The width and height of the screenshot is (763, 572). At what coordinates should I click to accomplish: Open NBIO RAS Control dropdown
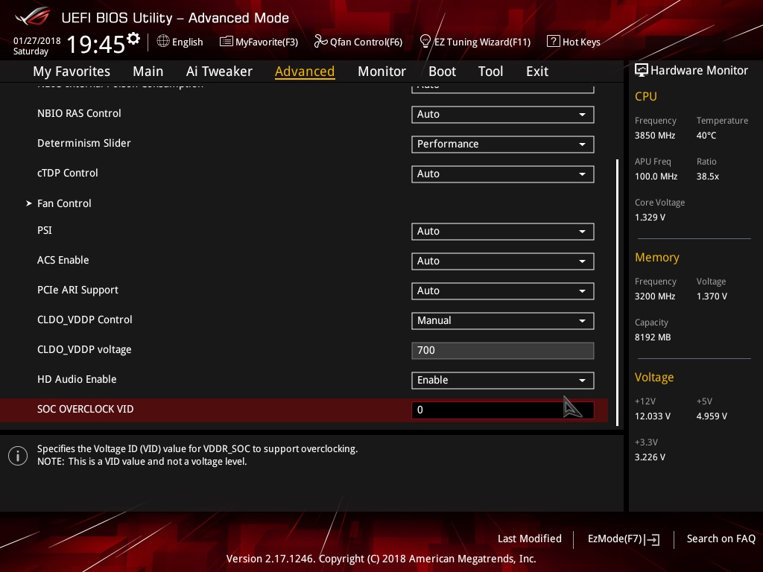click(503, 114)
